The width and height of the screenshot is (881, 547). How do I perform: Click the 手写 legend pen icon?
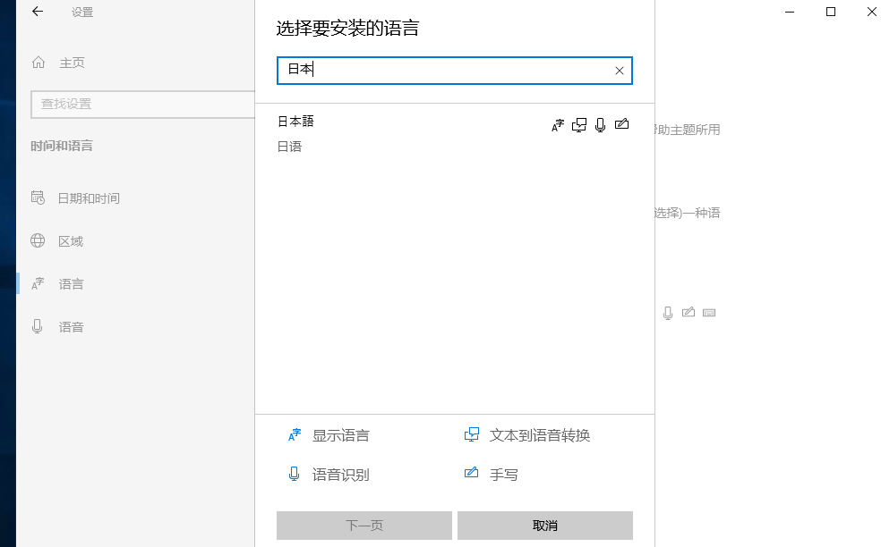pyautogui.click(x=472, y=474)
